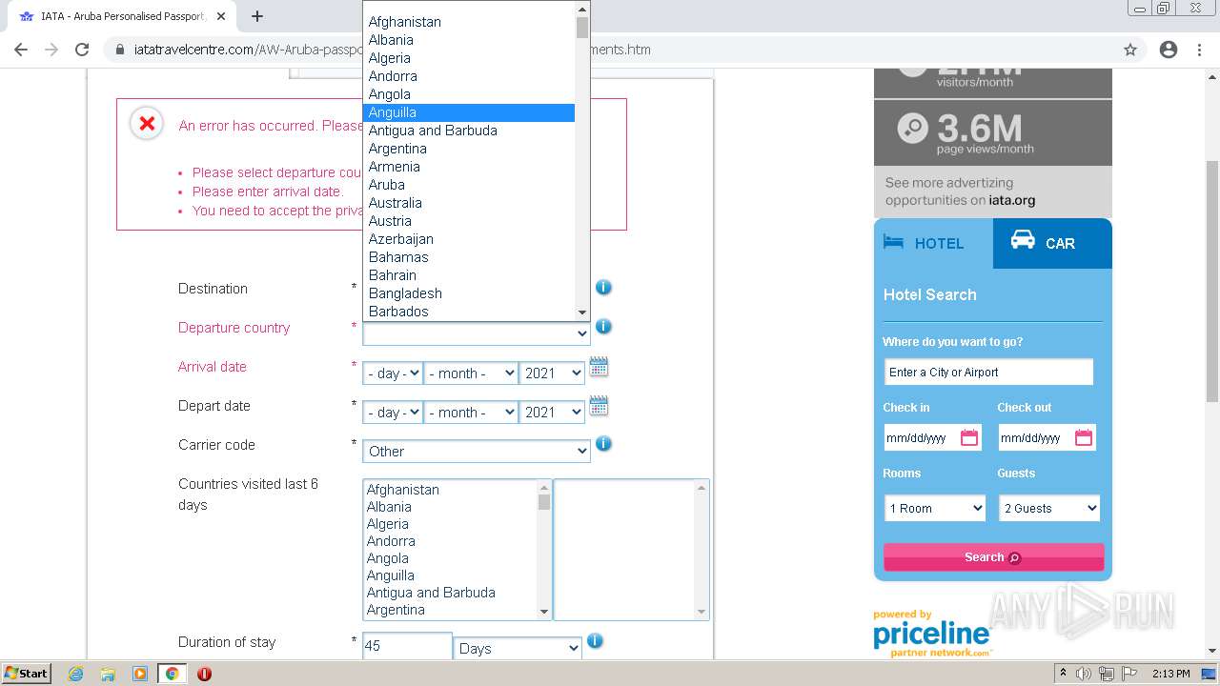This screenshot has height=686, width=1220.
Task: Click the site lock icon in address bar
Action: coord(119,50)
